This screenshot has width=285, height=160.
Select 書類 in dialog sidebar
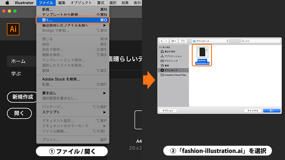pyautogui.click(x=165, y=66)
